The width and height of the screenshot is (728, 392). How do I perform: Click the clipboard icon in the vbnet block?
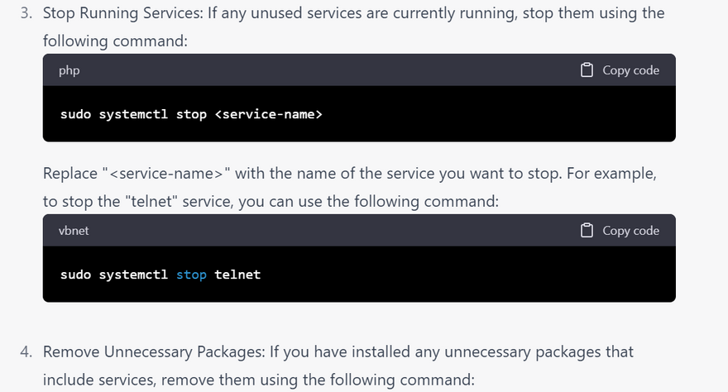click(x=587, y=231)
